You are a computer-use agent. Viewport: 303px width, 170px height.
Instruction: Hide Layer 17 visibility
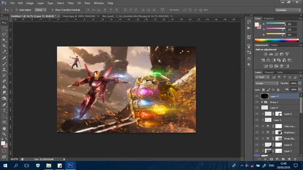(x=257, y=96)
